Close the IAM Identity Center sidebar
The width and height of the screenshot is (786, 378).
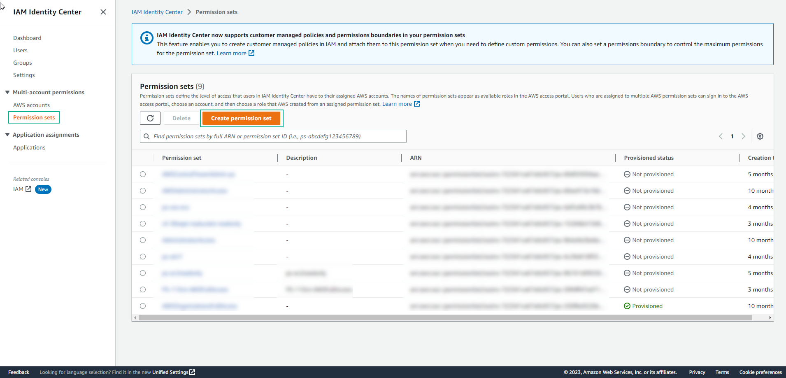[x=103, y=12]
